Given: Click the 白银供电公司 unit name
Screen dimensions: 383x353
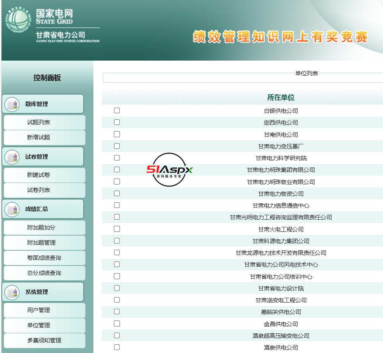Looking at the screenshot, I should 281,111.
